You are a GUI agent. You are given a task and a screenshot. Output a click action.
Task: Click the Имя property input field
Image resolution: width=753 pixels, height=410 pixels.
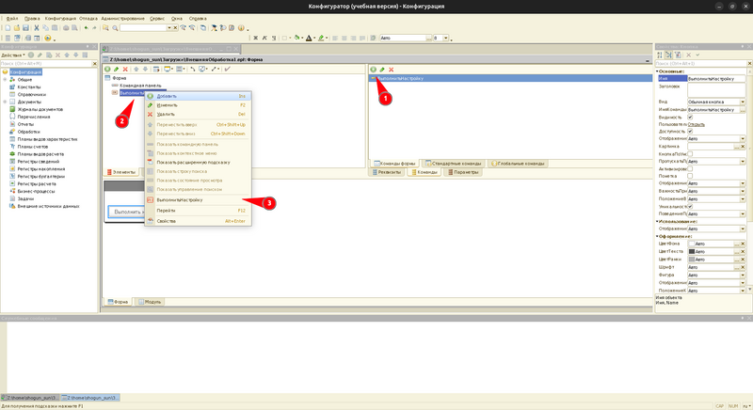click(716, 79)
